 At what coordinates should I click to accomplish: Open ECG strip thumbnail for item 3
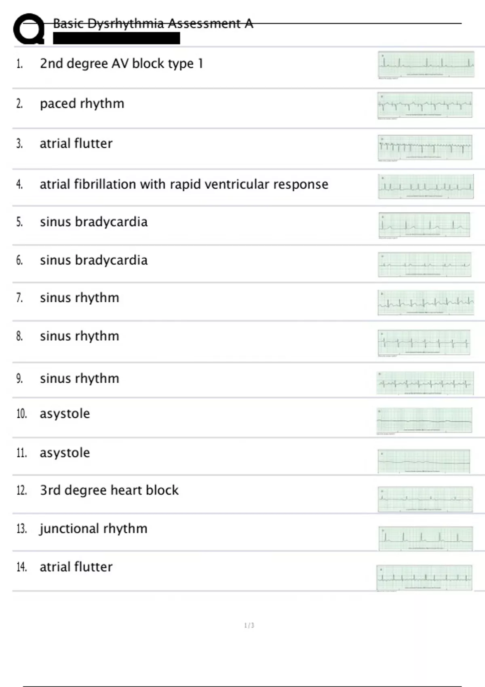tap(425, 148)
